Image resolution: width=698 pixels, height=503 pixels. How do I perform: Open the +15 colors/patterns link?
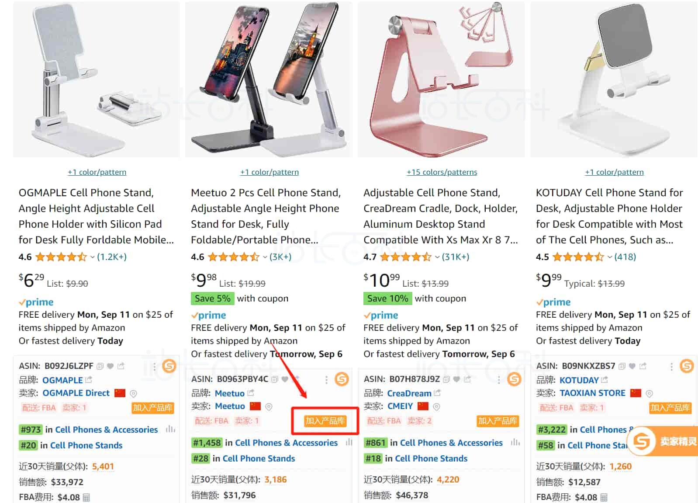(x=442, y=172)
